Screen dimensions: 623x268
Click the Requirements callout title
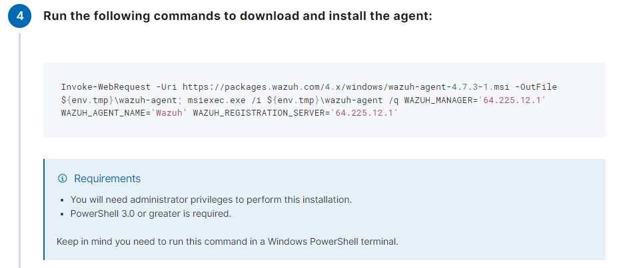107,178
